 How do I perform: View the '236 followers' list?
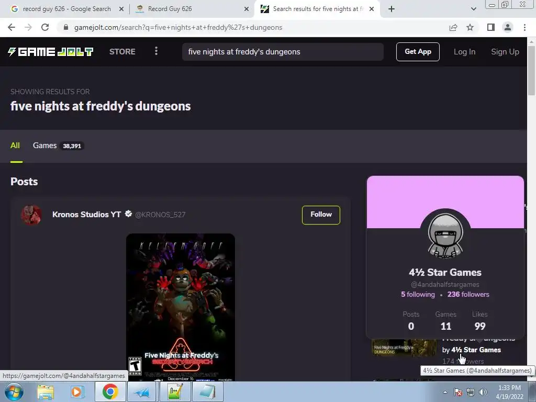tap(468, 294)
